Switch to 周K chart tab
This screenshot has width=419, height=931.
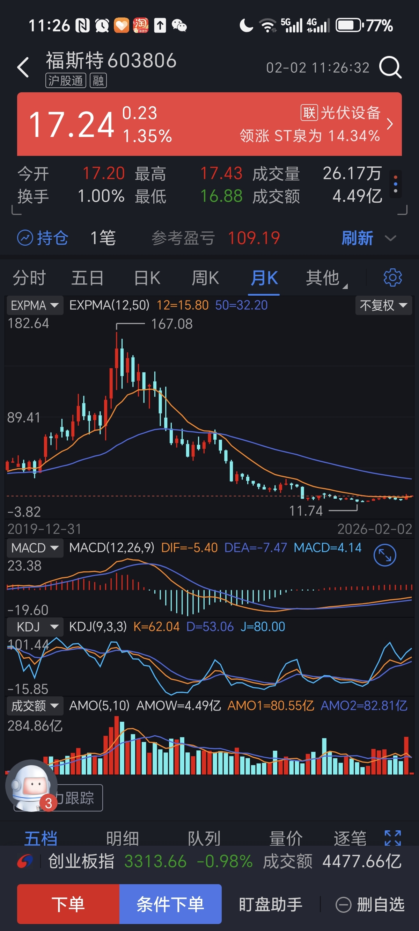tap(205, 278)
